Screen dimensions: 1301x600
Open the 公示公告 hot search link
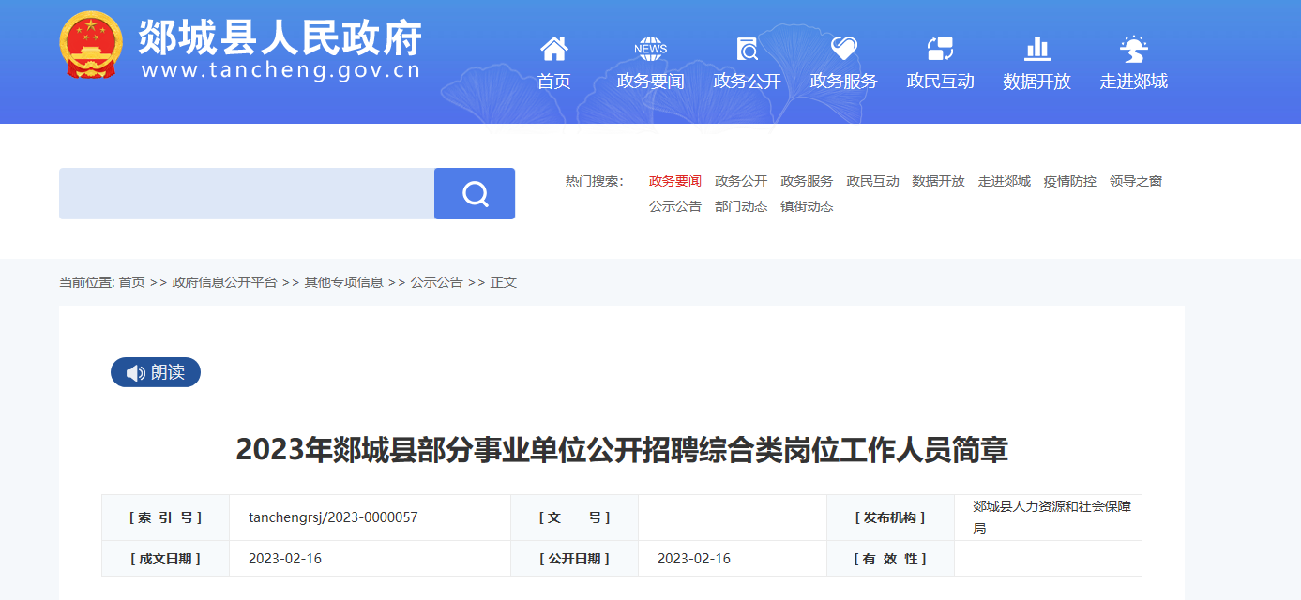pos(674,206)
